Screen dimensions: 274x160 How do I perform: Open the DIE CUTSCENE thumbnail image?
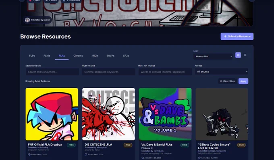[108, 114]
